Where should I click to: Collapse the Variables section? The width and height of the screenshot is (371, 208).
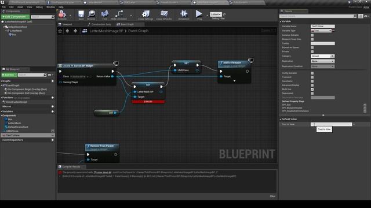[1, 112]
